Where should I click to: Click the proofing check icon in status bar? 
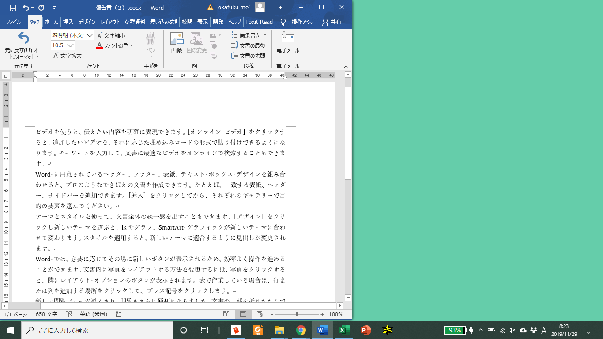point(69,314)
